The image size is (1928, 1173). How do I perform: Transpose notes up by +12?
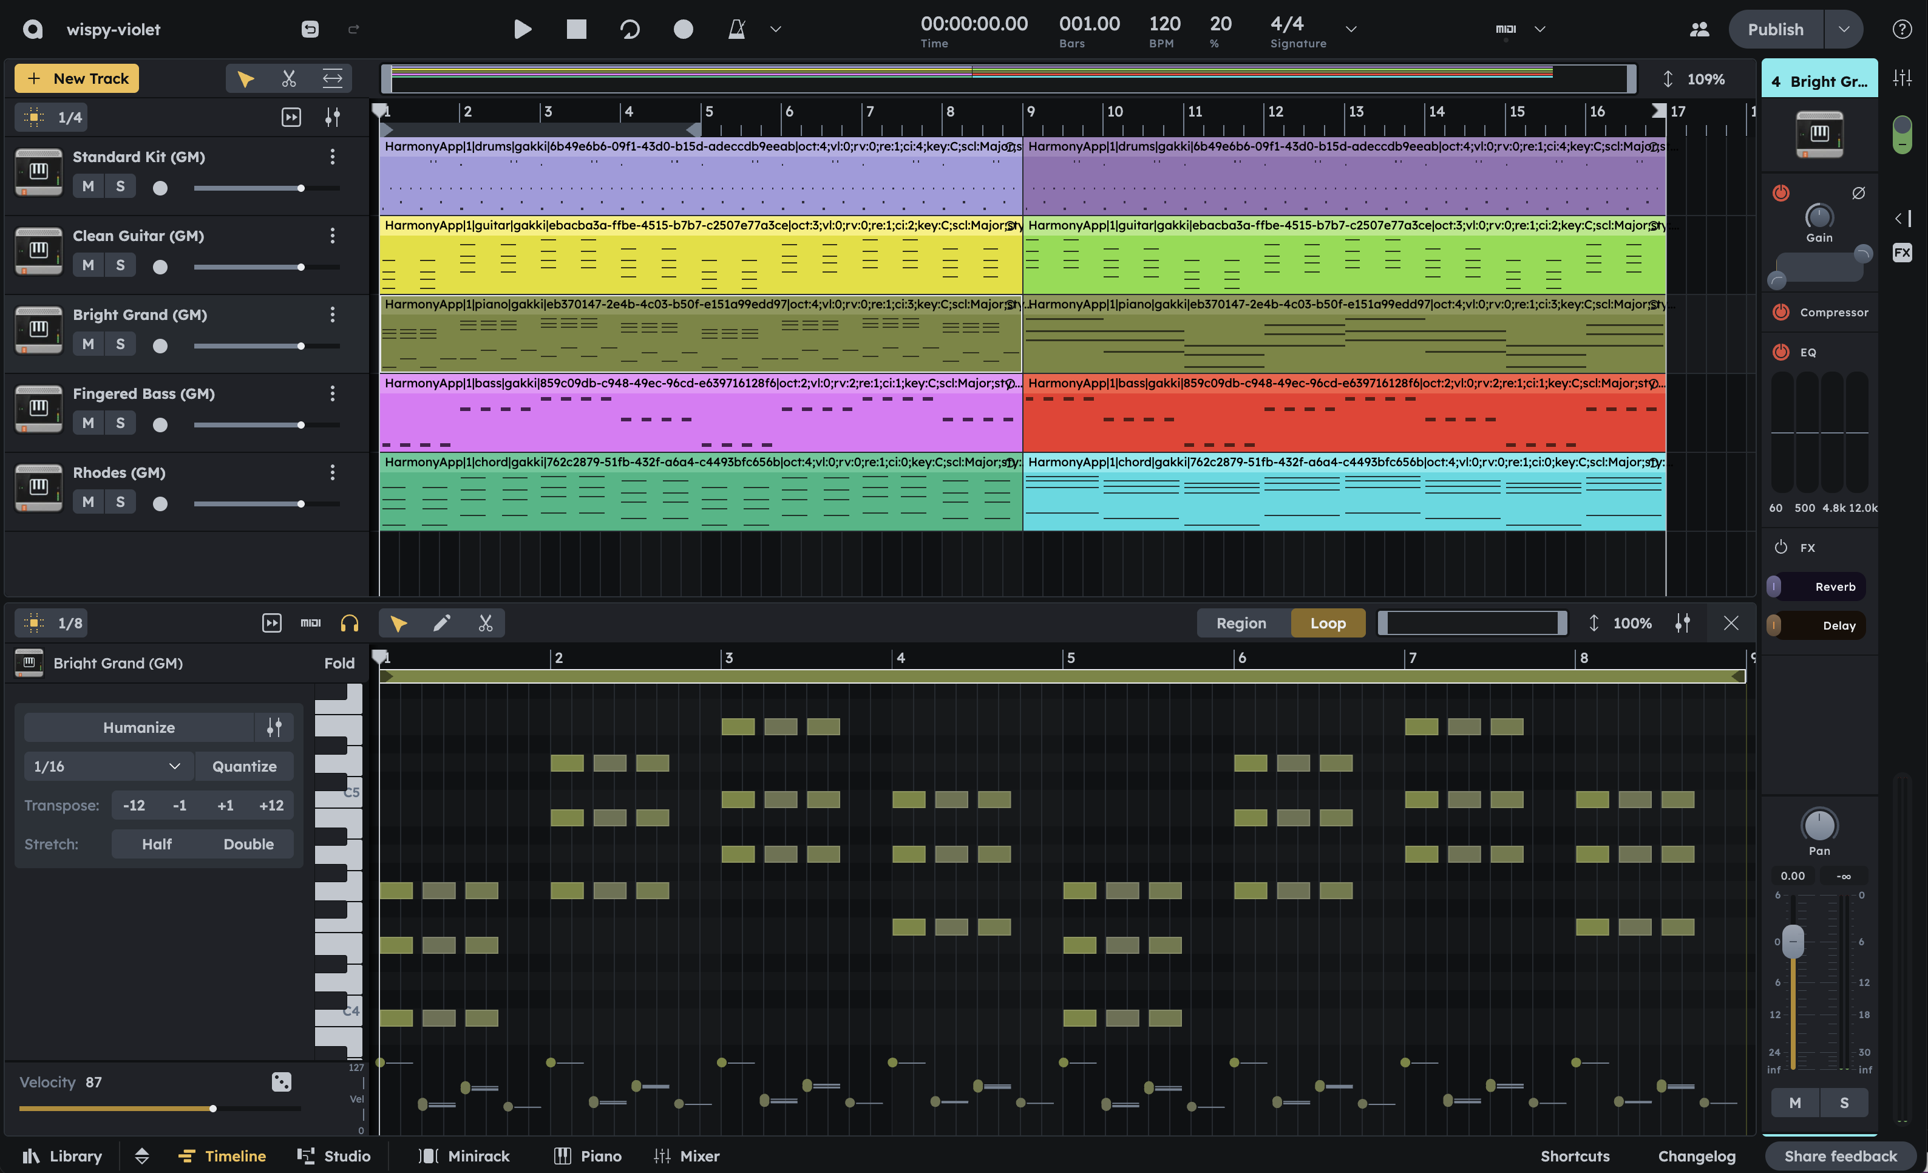click(271, 806)
